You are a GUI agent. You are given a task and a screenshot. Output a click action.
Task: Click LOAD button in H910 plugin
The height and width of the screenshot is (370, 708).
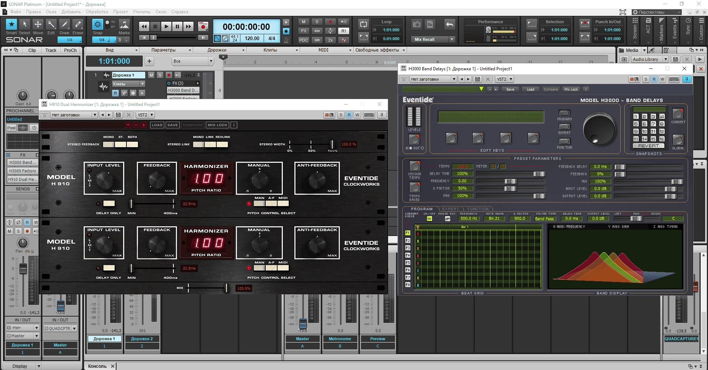tap(157, 125)
